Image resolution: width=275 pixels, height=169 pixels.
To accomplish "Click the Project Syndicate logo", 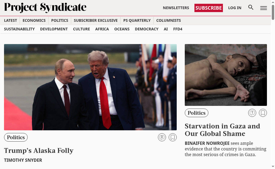I will click(45, 8).
